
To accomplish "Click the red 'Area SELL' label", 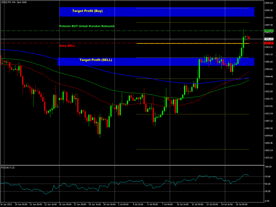I will click(67, 46).
